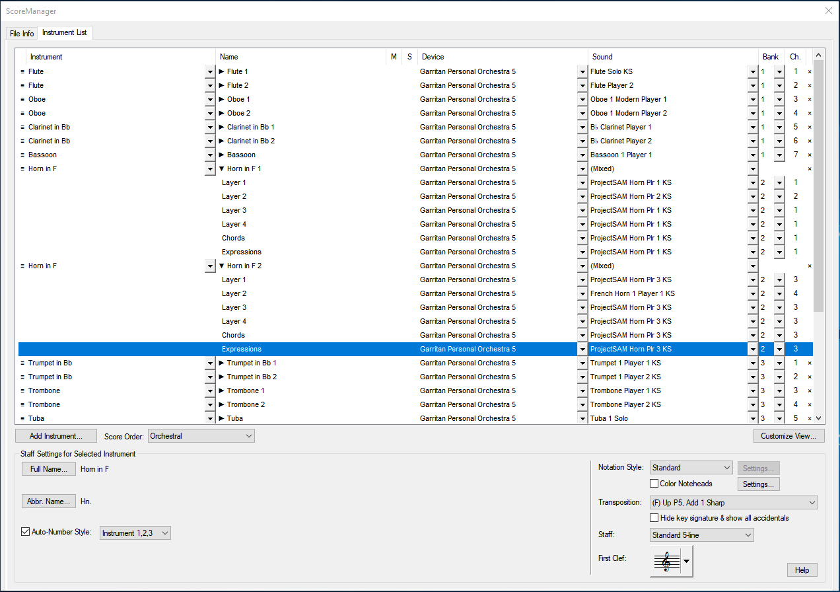Open the Transposition dropdown
The height and width of the screenshot is (592, 840).
[x=733, y=503]
